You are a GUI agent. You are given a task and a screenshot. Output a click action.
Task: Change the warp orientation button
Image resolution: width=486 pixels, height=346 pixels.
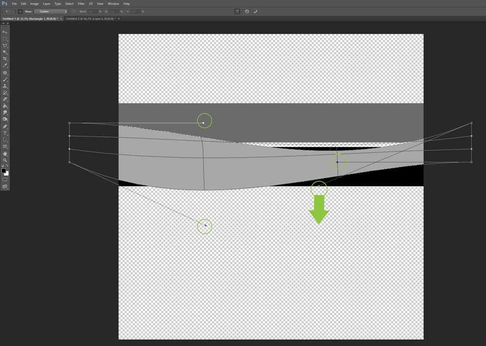[x=73, y=11]
